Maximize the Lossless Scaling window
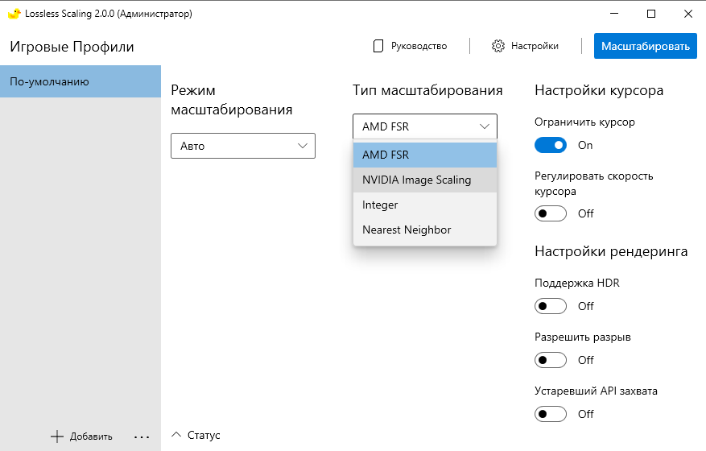 650,14
